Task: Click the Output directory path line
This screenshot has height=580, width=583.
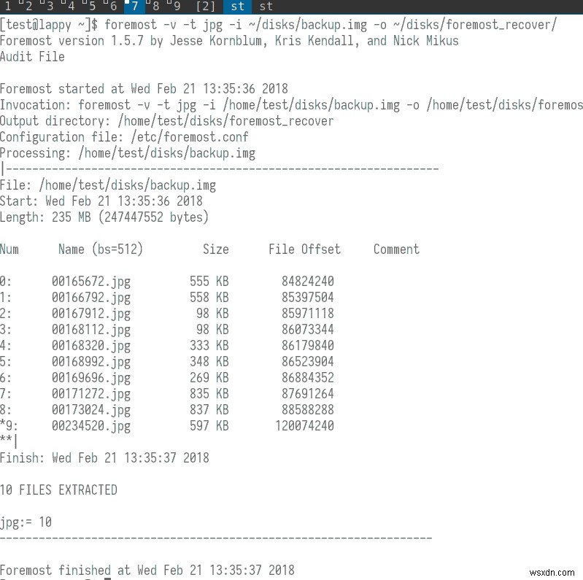Action: coord(166,121)
